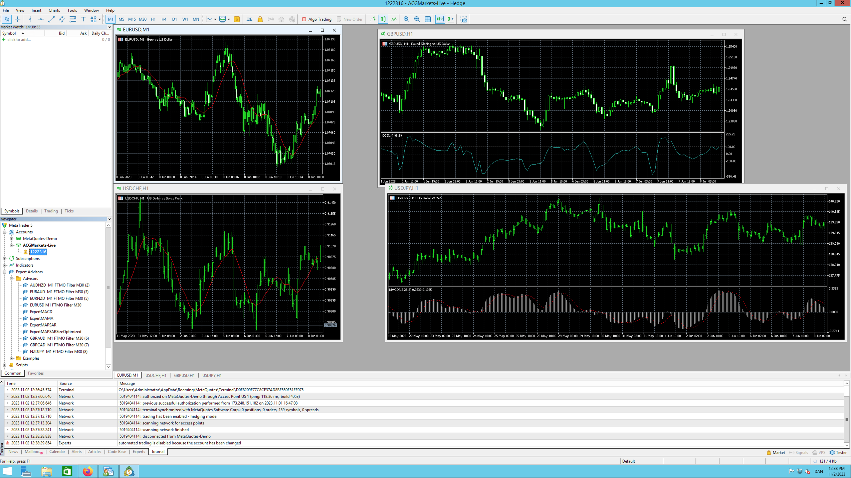This screenshot has height=478, width=851.
Task: Open the Ticks tab in Market Watch
Action: (x=69, y=211)
